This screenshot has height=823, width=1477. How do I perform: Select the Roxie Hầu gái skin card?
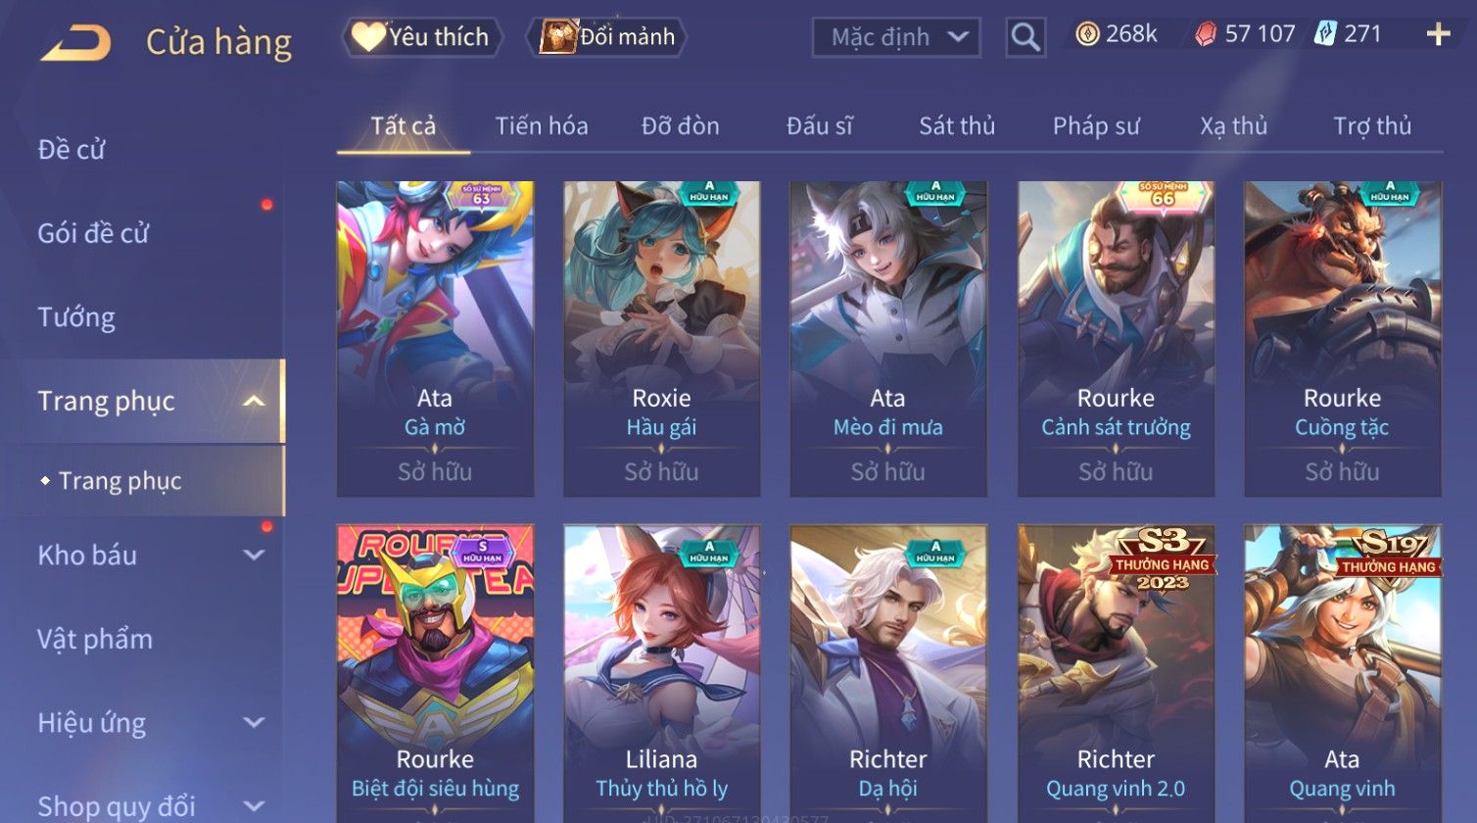pos(662,338)
